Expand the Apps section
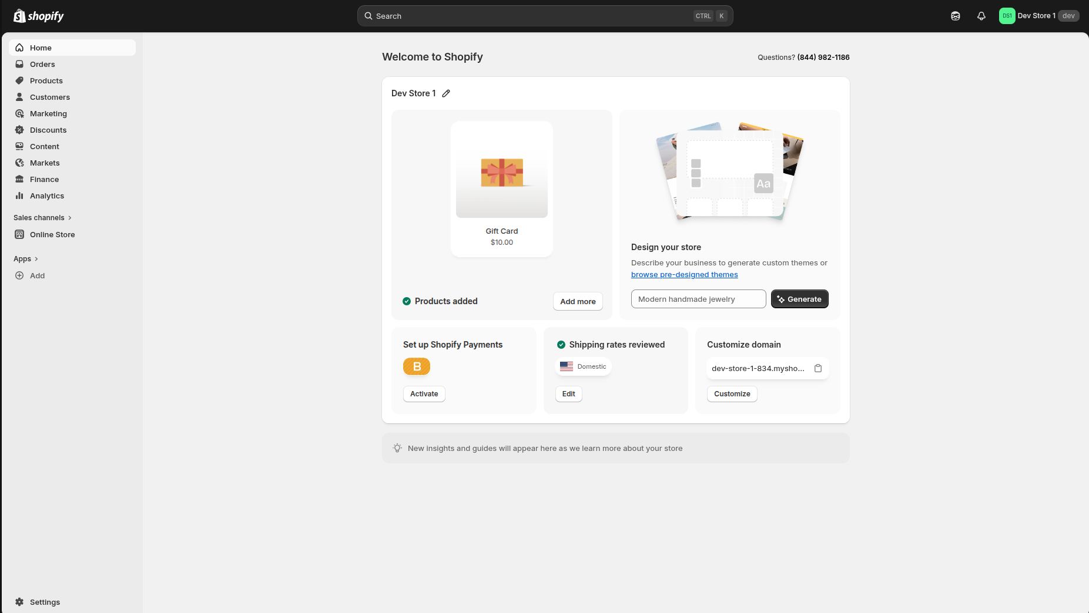The height and width of the screenshot is (613, 1089). [x=25, y=258]
